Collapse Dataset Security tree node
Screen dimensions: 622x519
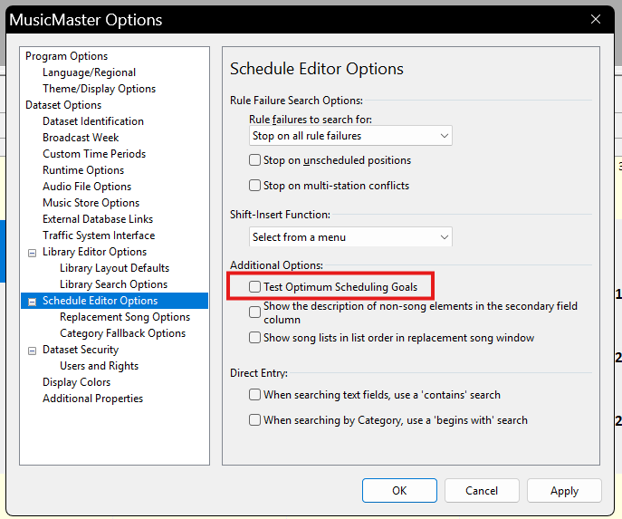(32, 351)
